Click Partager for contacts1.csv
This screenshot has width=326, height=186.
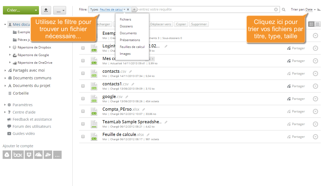[296, 86]
